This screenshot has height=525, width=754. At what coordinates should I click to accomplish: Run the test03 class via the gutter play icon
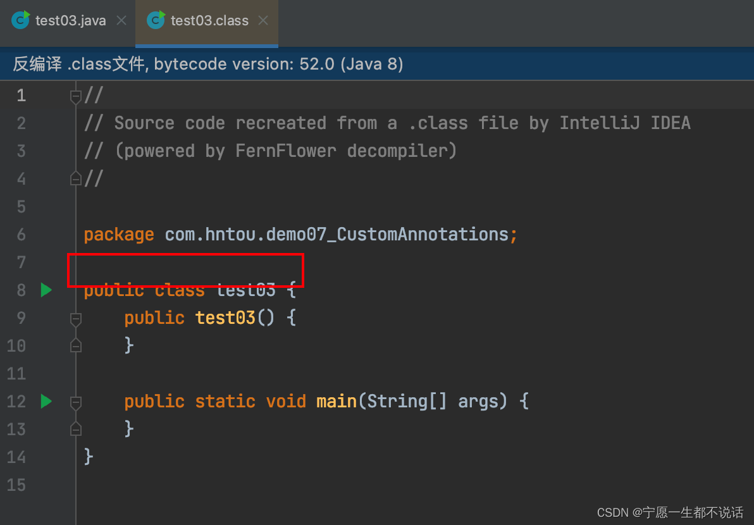tap(45, 290)
